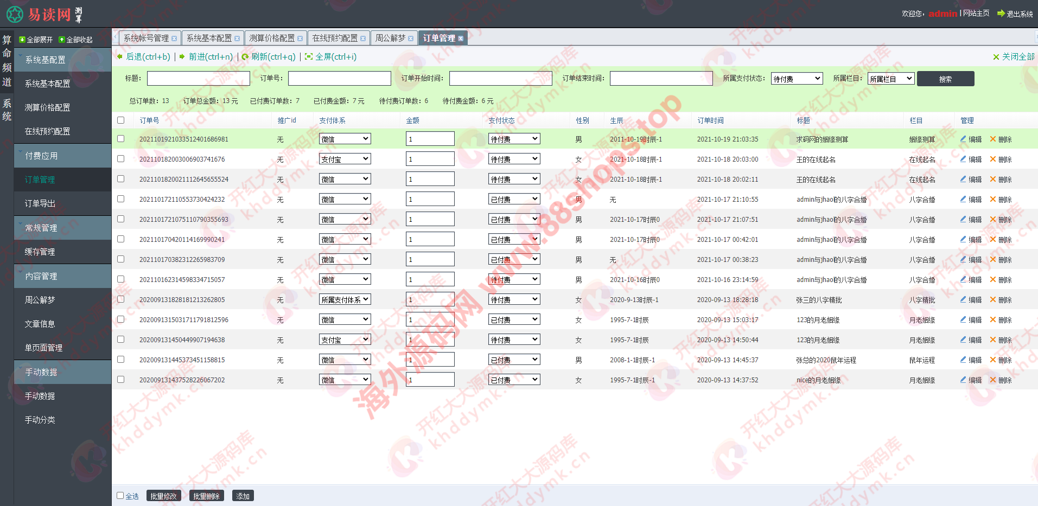Click the 批量删除 button
Viewport: 1038px width, 506px height.
pyautogui.click(x=206, y=496)
